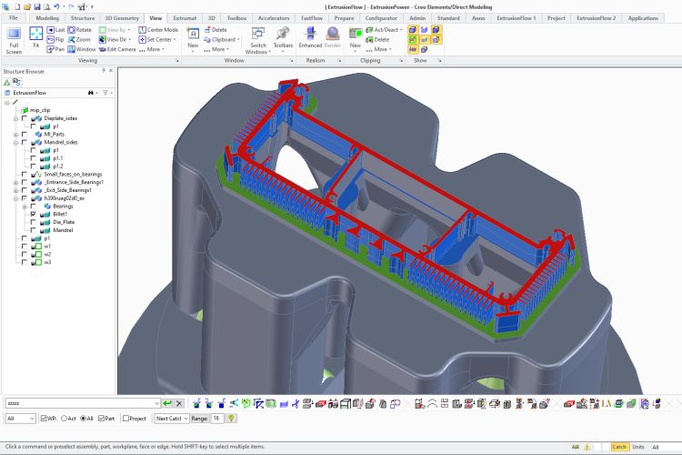
Task: Click More in the Window group
Action: coord(216,49)
